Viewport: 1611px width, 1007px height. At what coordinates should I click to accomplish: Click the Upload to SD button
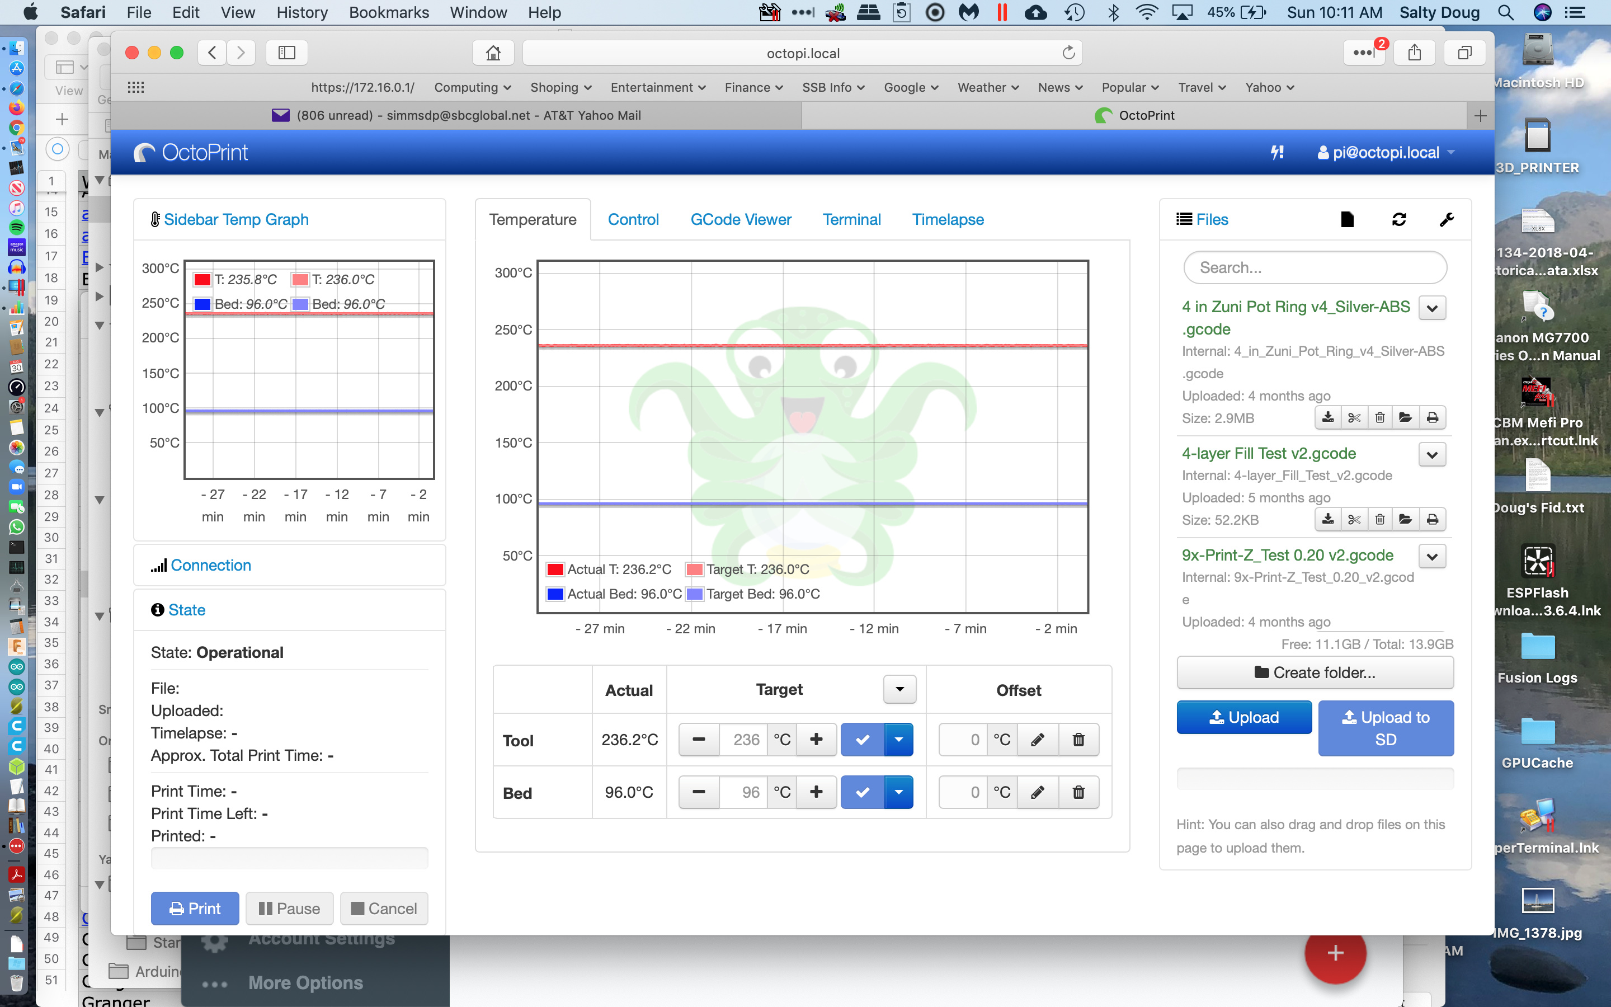[x=1386, y=728]
